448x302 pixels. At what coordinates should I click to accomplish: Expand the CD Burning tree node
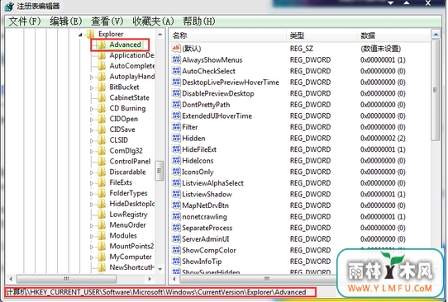[x=92, y=109]
